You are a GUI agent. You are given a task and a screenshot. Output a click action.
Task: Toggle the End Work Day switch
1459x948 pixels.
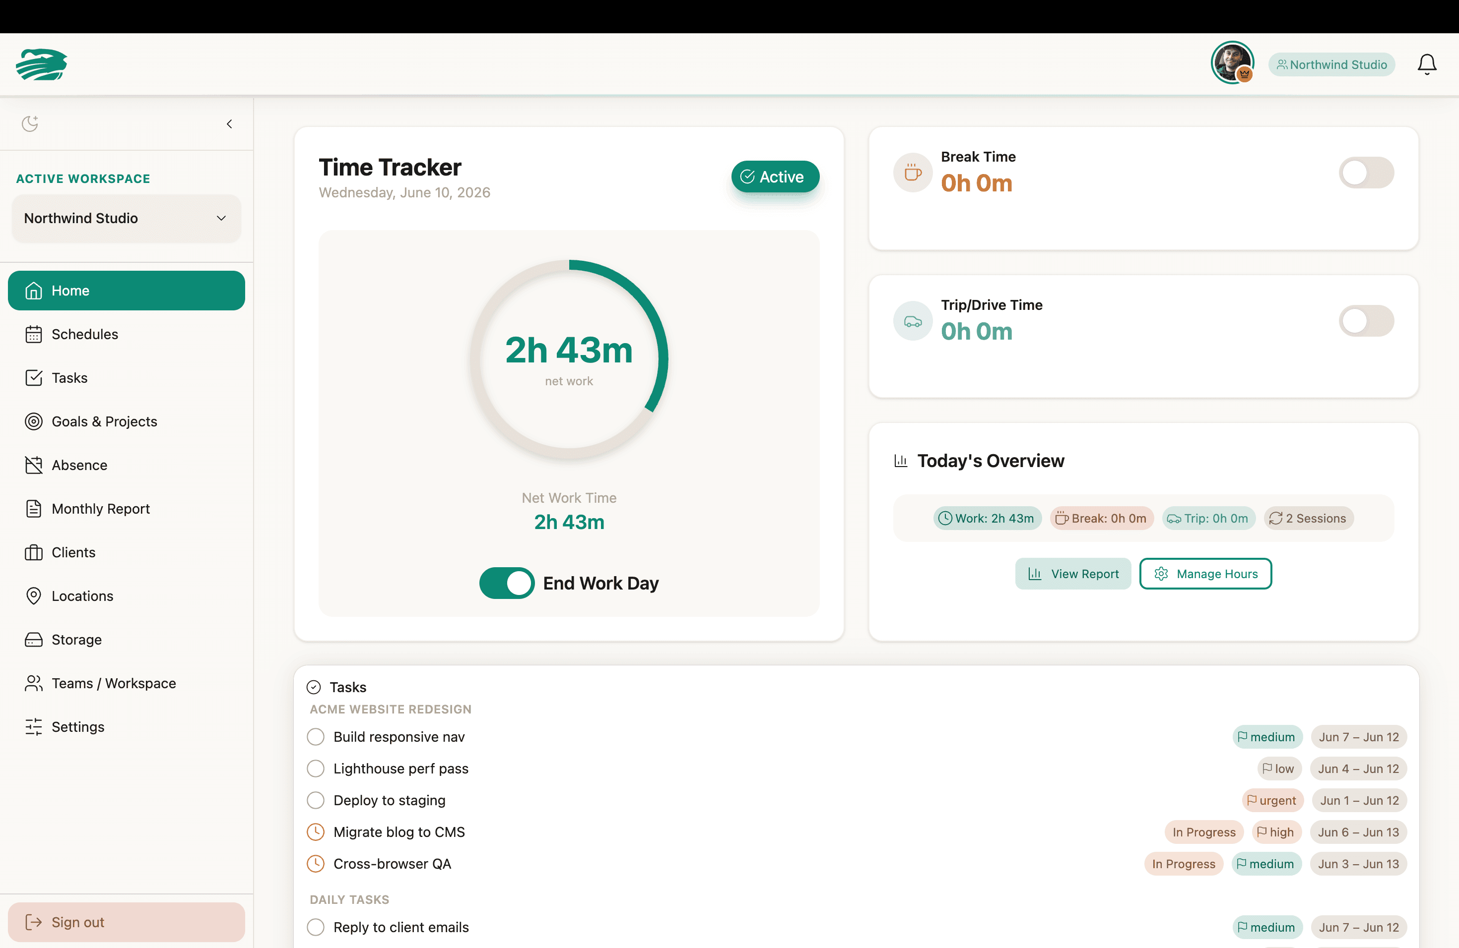tap(506, 583)
